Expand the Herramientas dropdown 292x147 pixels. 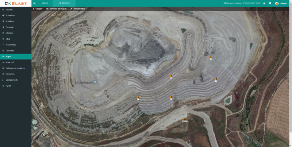[78, 8]
